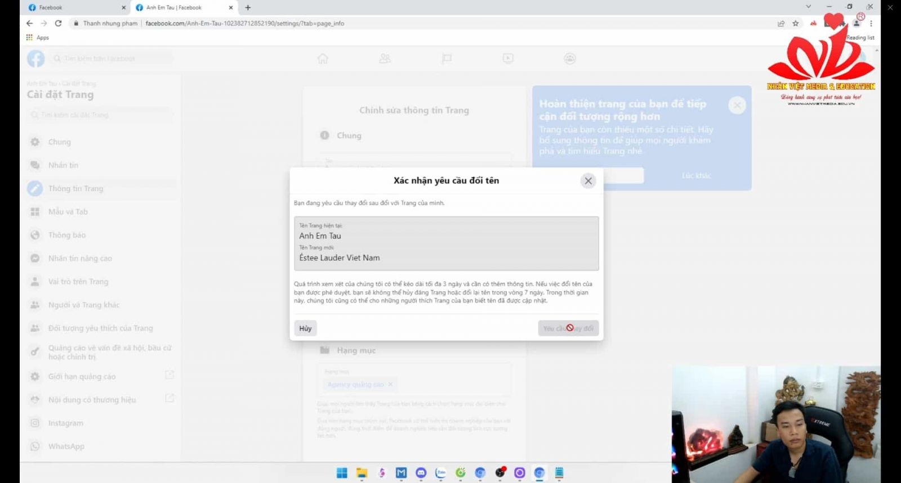This screenshot has height=483, width=901.
Task: Click the current page name Anh Em Tau
Action: pos(320,236)
